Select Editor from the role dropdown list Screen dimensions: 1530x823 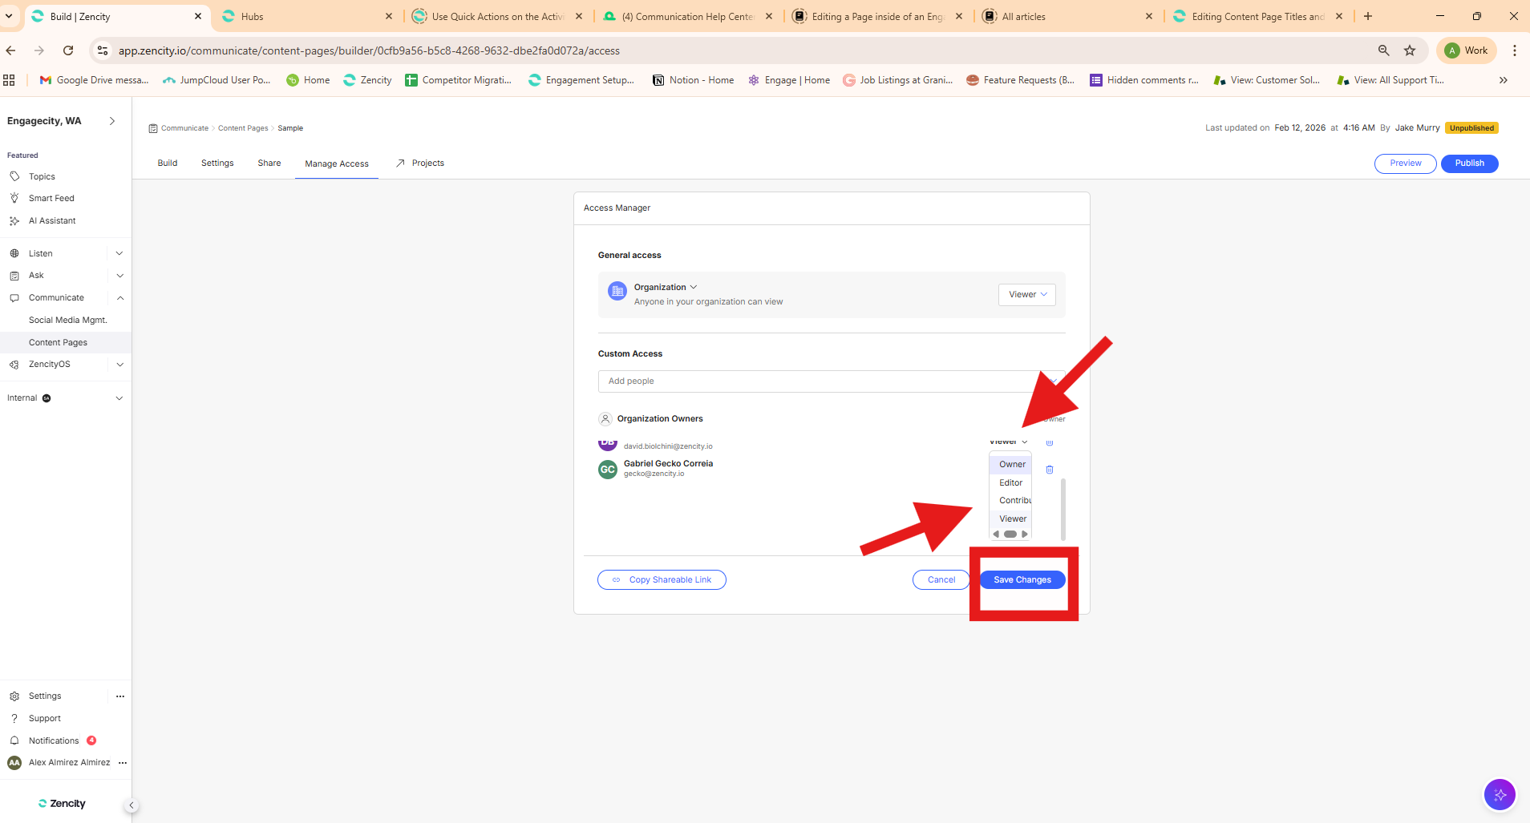(1010, 482)
